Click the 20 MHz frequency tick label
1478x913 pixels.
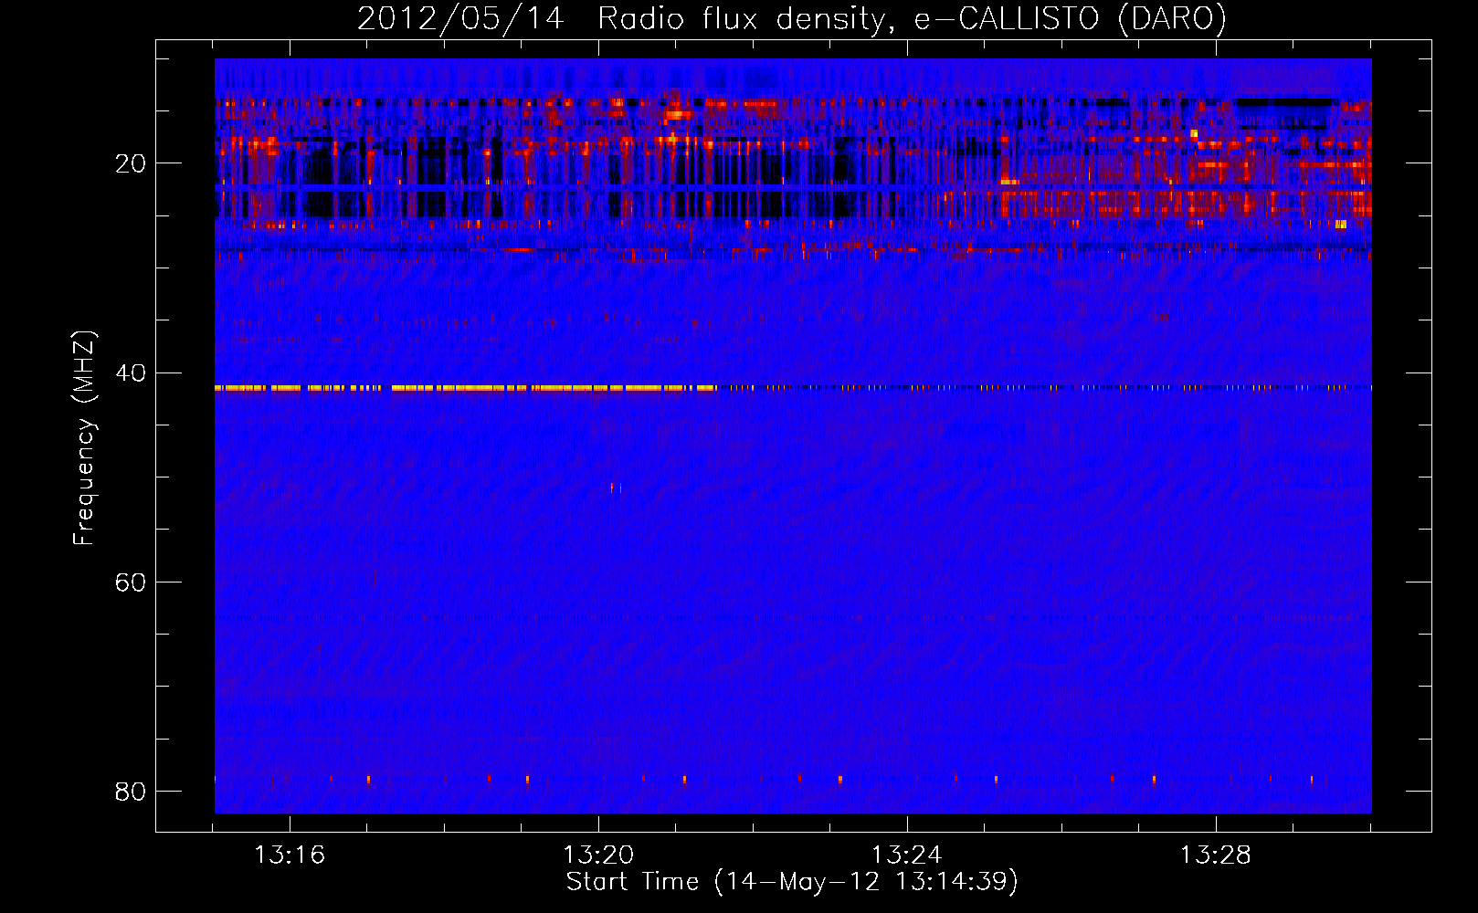pyautogui.click(x=131, y=163)
